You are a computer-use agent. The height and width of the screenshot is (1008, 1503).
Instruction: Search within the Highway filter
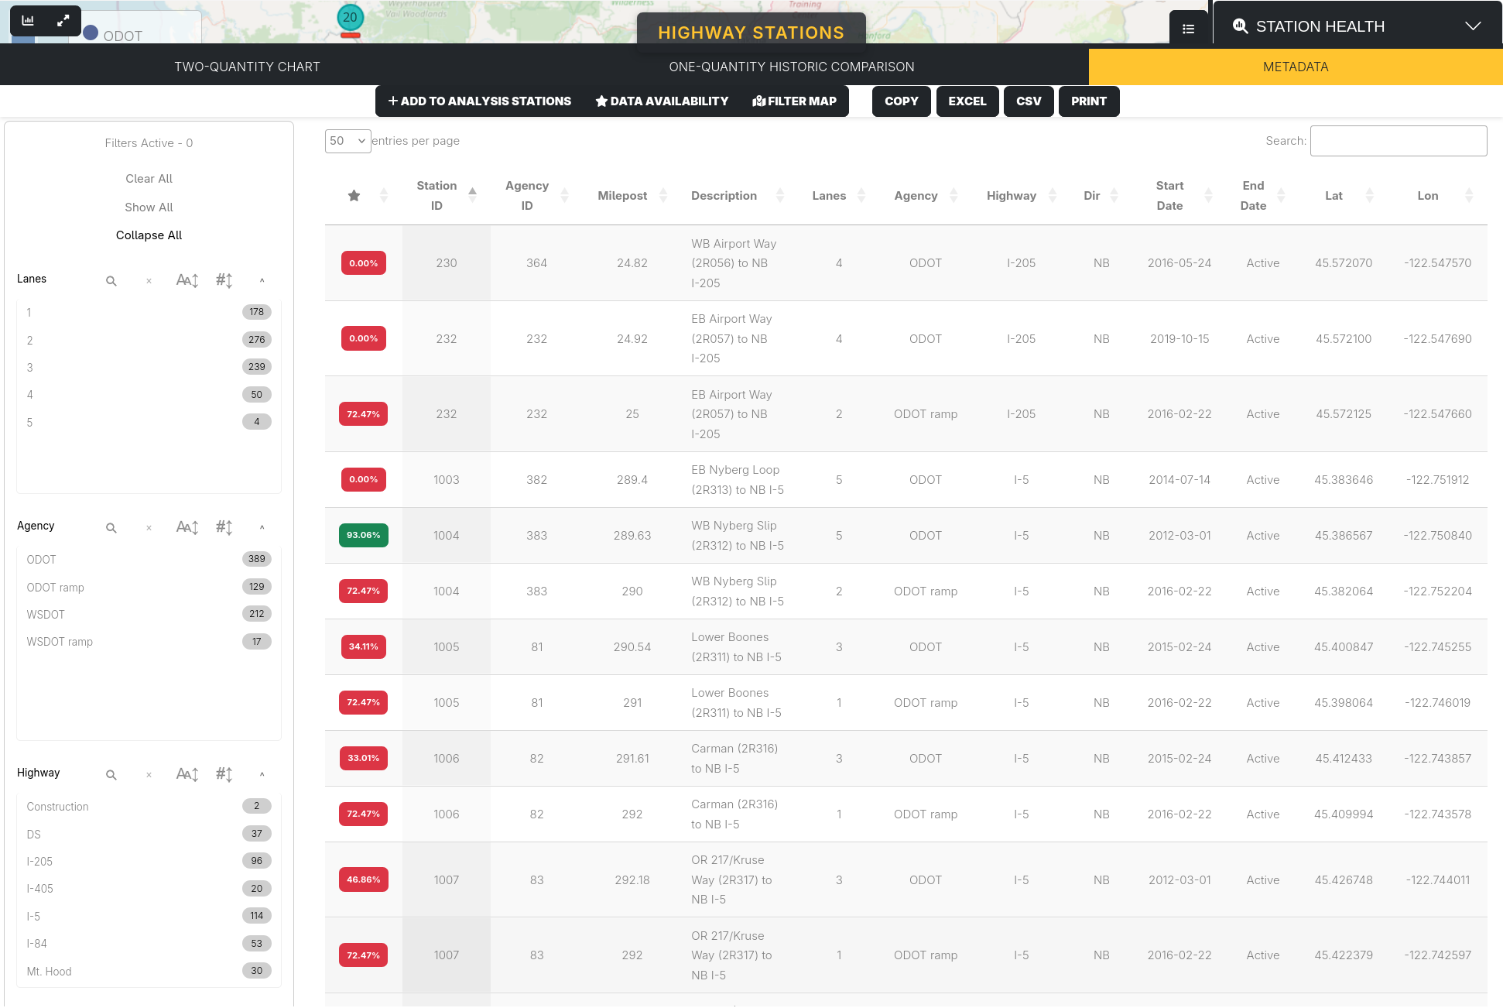point(111,775)
